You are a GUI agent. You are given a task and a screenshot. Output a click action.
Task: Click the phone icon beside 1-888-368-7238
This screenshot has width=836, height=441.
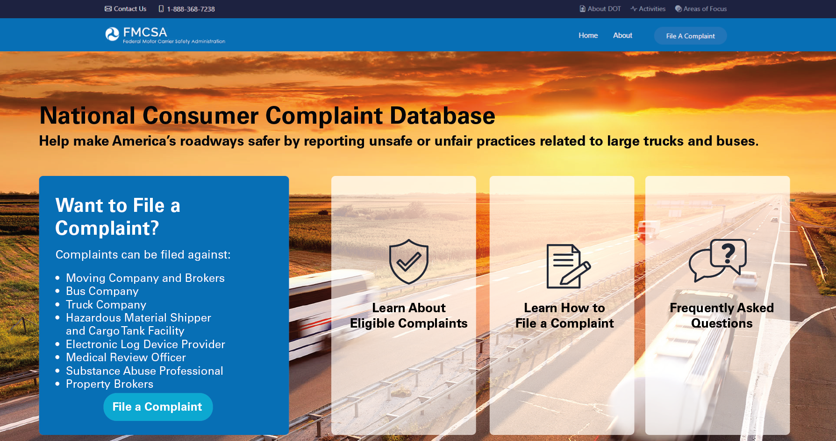pyautogui.click(x=161, y=9)
